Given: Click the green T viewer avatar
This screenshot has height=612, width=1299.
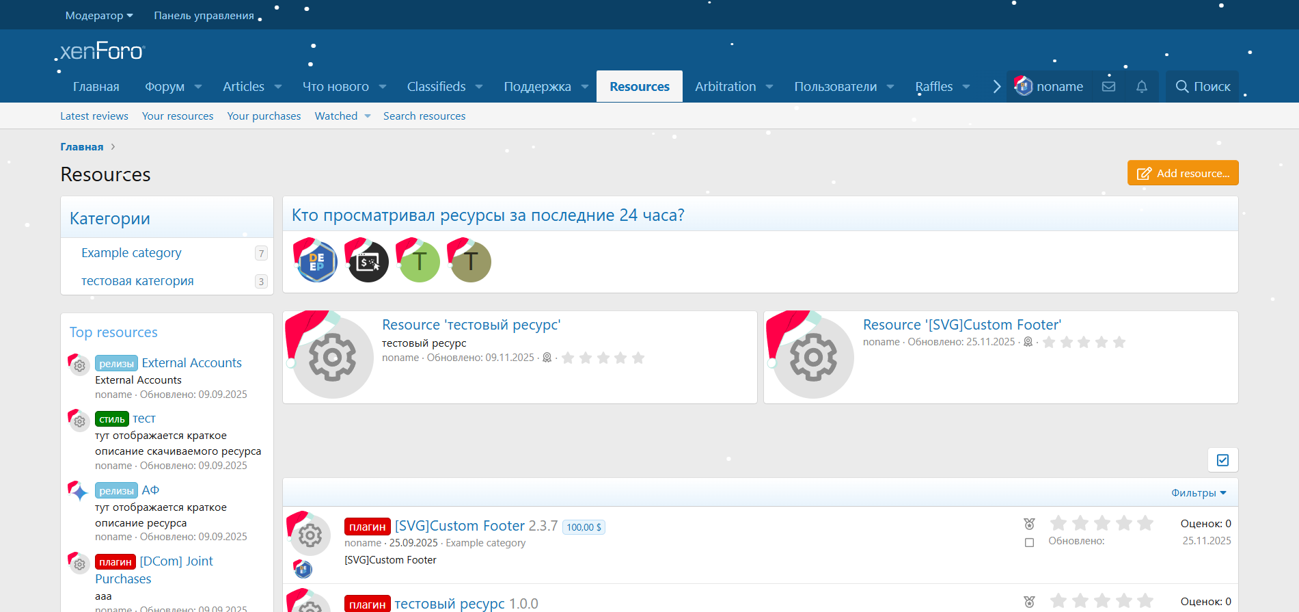Looking at the screenshot, I should point(419,262).
